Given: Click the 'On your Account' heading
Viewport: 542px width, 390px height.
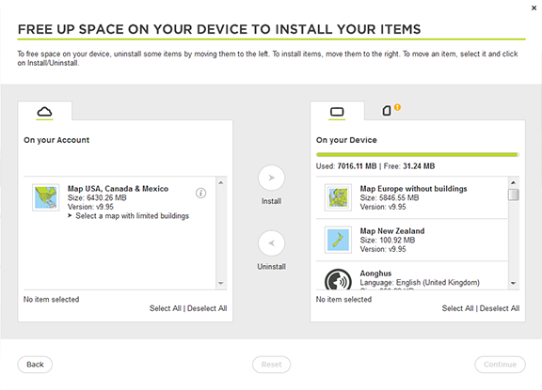Looking at the screenshot, I should [56, 140].
